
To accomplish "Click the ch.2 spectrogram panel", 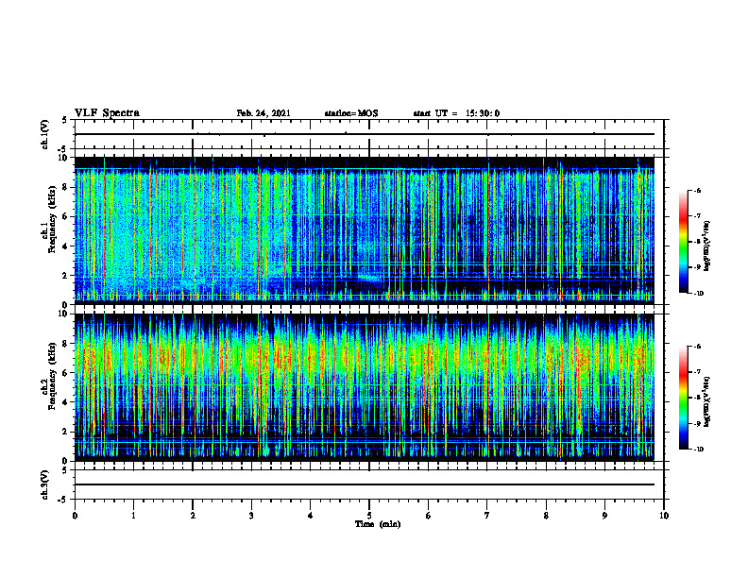I will pyautogui.click(x=365, y=387).
